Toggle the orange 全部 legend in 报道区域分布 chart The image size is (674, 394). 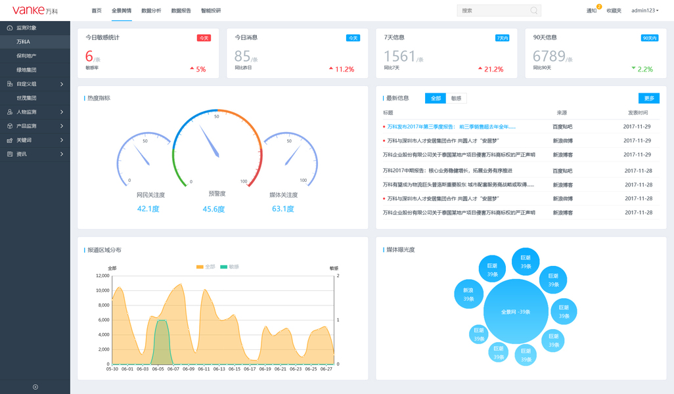point(206,267)
